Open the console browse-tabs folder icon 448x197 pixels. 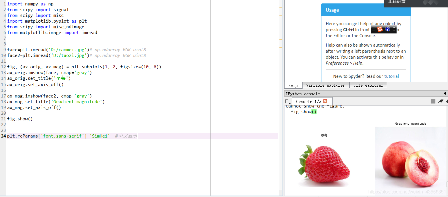point(288,102)
